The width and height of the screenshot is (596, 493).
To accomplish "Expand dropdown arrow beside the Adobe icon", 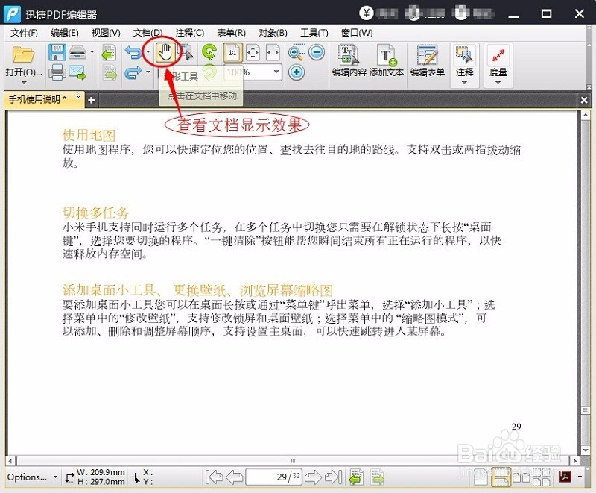I will click(x=580, y=477).
